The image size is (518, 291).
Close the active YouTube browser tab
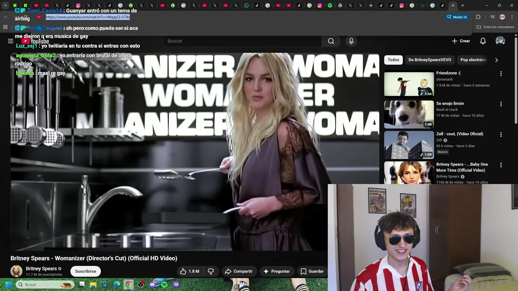[x=453, y=6]
